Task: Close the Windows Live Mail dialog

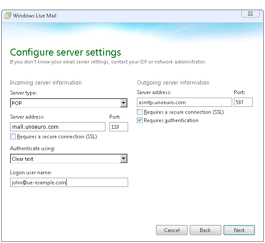Action: click(250, 15)
